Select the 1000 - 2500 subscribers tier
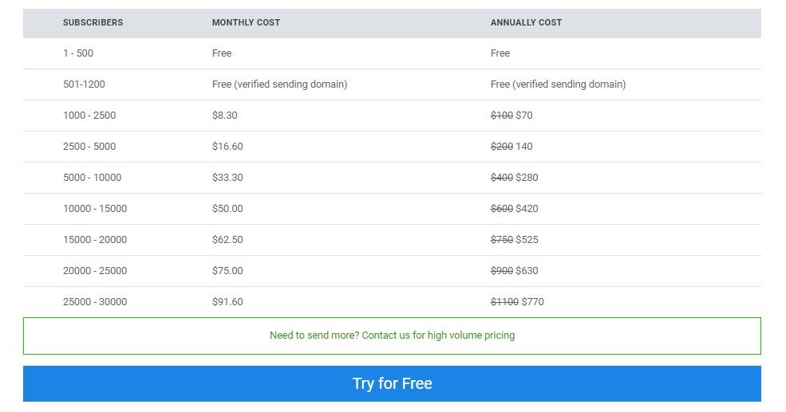The width and height of the screenshot is (786, 412). (89, 115)
